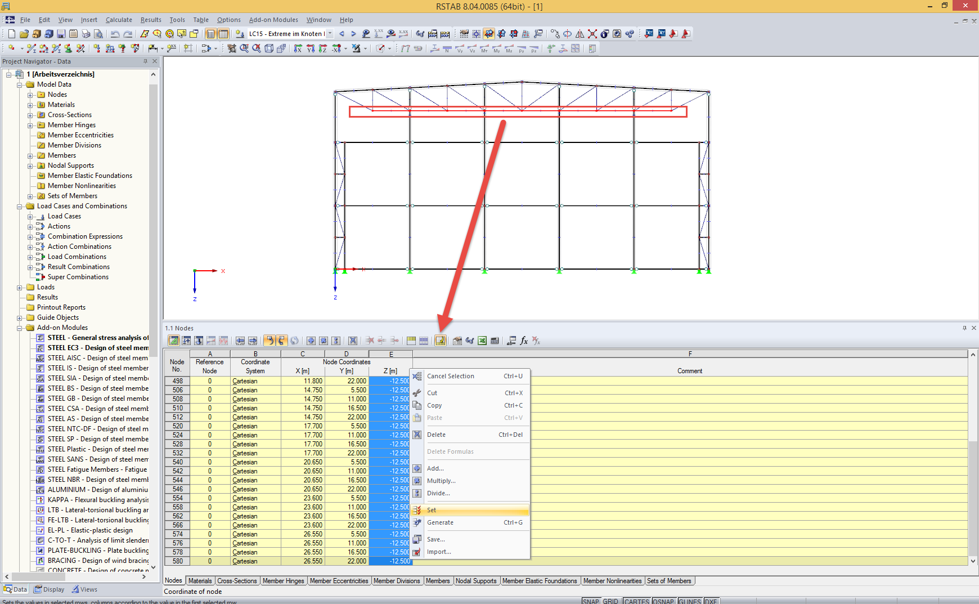Collapse the Model Data tree node
979x604 pixels.
(x=20, y=84)
